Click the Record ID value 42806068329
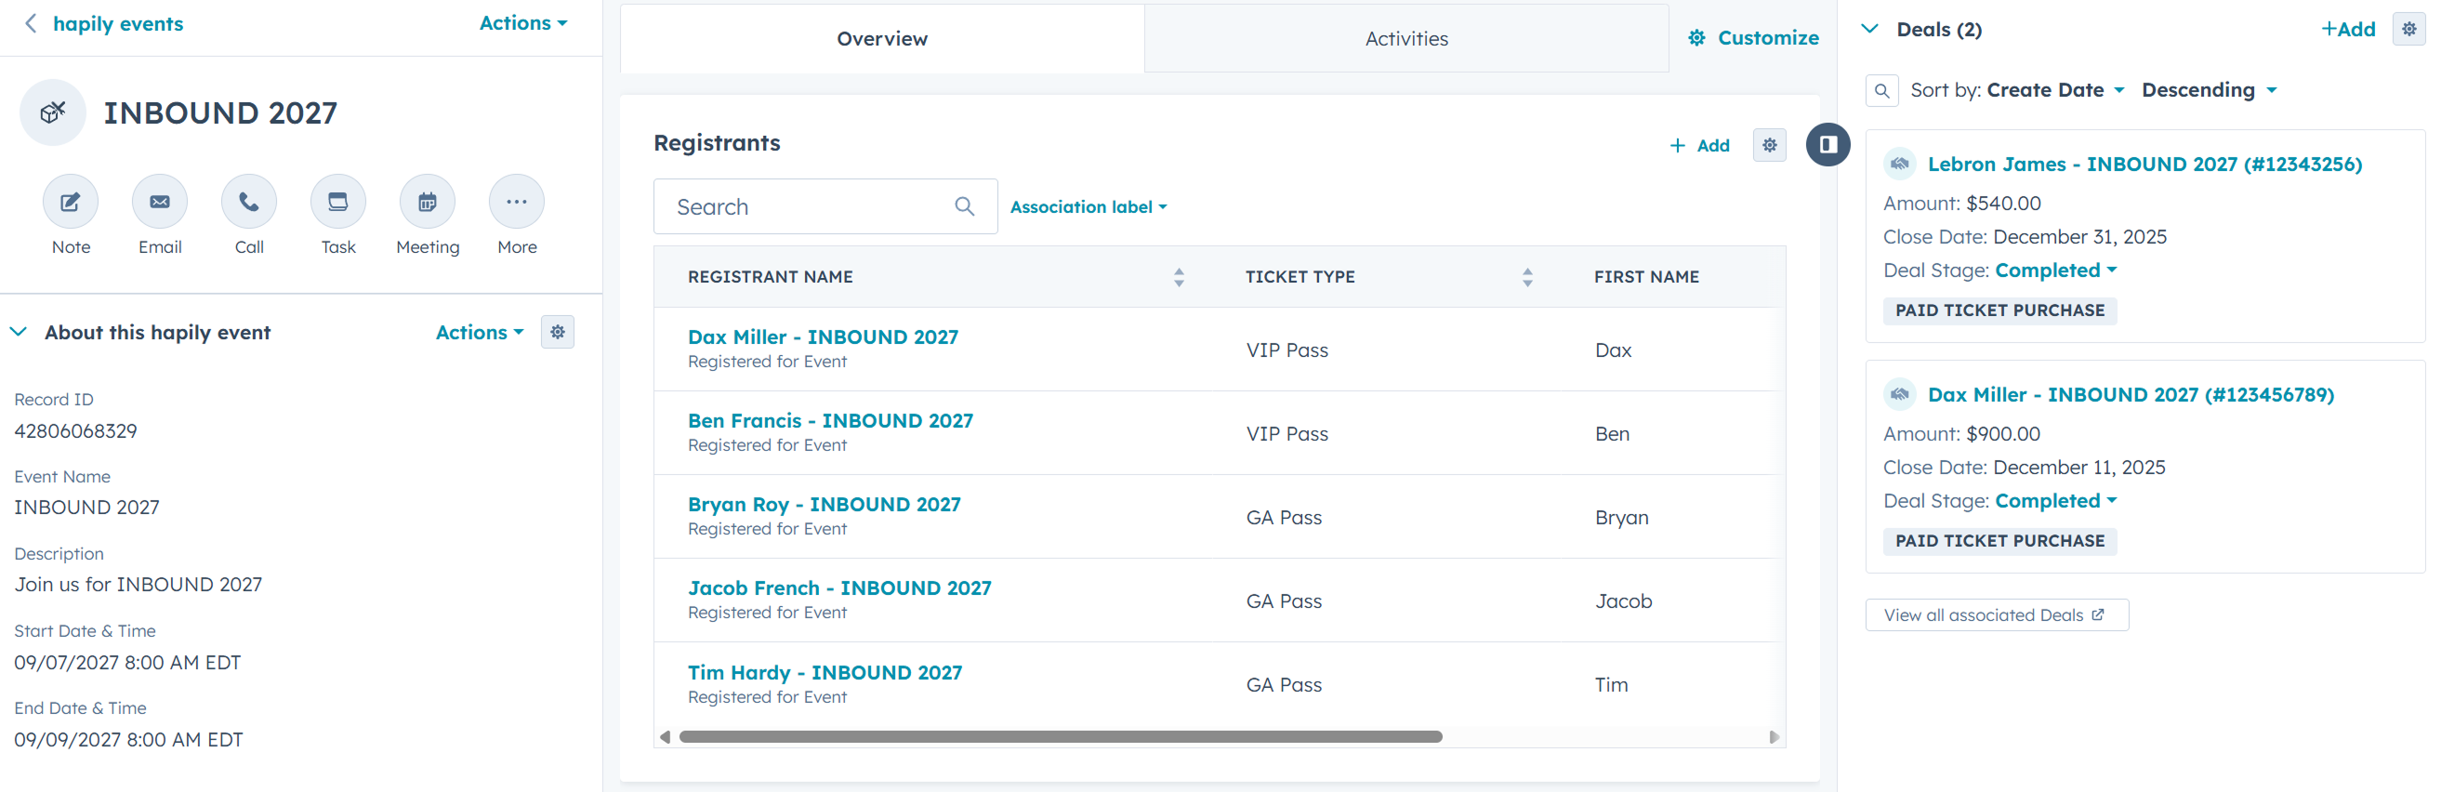This screenshot has width=2441, height=792. click(x=76, y=431)
